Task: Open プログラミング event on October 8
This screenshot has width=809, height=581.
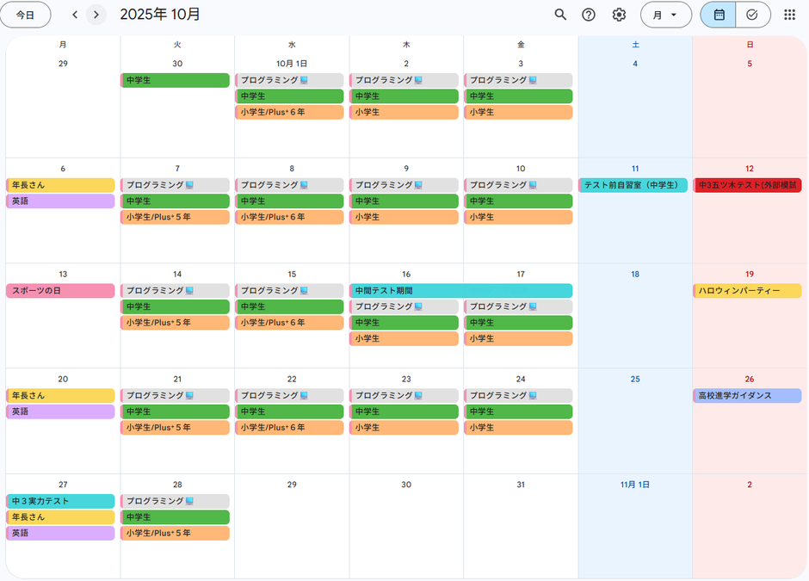Action: tap(289, 185)
